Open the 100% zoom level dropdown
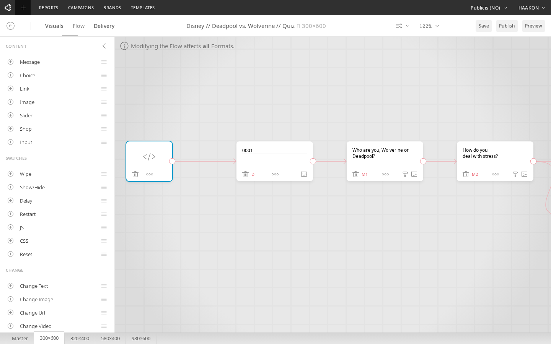 click(x=429, y=26)
